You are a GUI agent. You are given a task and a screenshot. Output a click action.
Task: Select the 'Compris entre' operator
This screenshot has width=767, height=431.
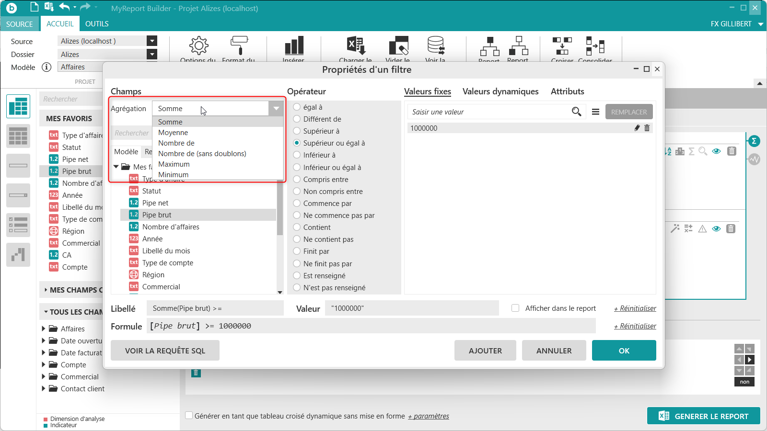[x=297, y=179]
